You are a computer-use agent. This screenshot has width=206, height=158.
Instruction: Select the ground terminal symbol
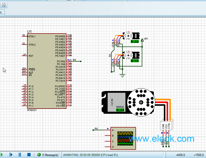point(123,76)
